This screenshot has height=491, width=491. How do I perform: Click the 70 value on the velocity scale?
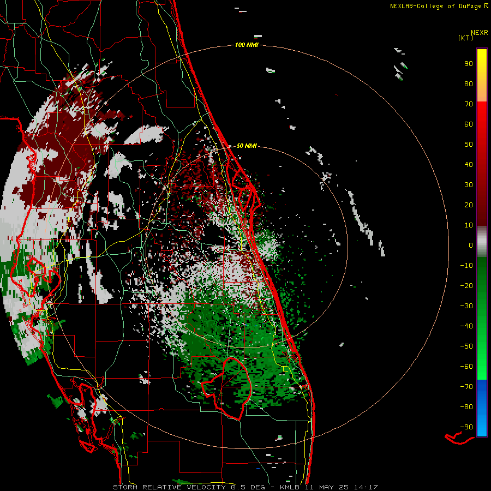click(x=469, y=104)
